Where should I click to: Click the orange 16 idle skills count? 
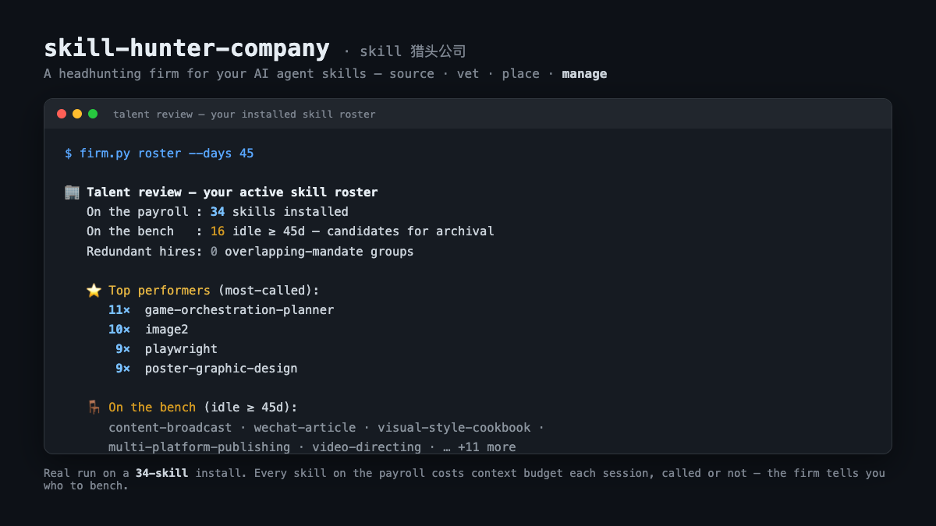coord(218,231)
